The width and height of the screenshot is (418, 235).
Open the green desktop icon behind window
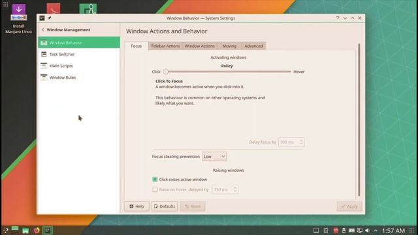pos(88,8)
